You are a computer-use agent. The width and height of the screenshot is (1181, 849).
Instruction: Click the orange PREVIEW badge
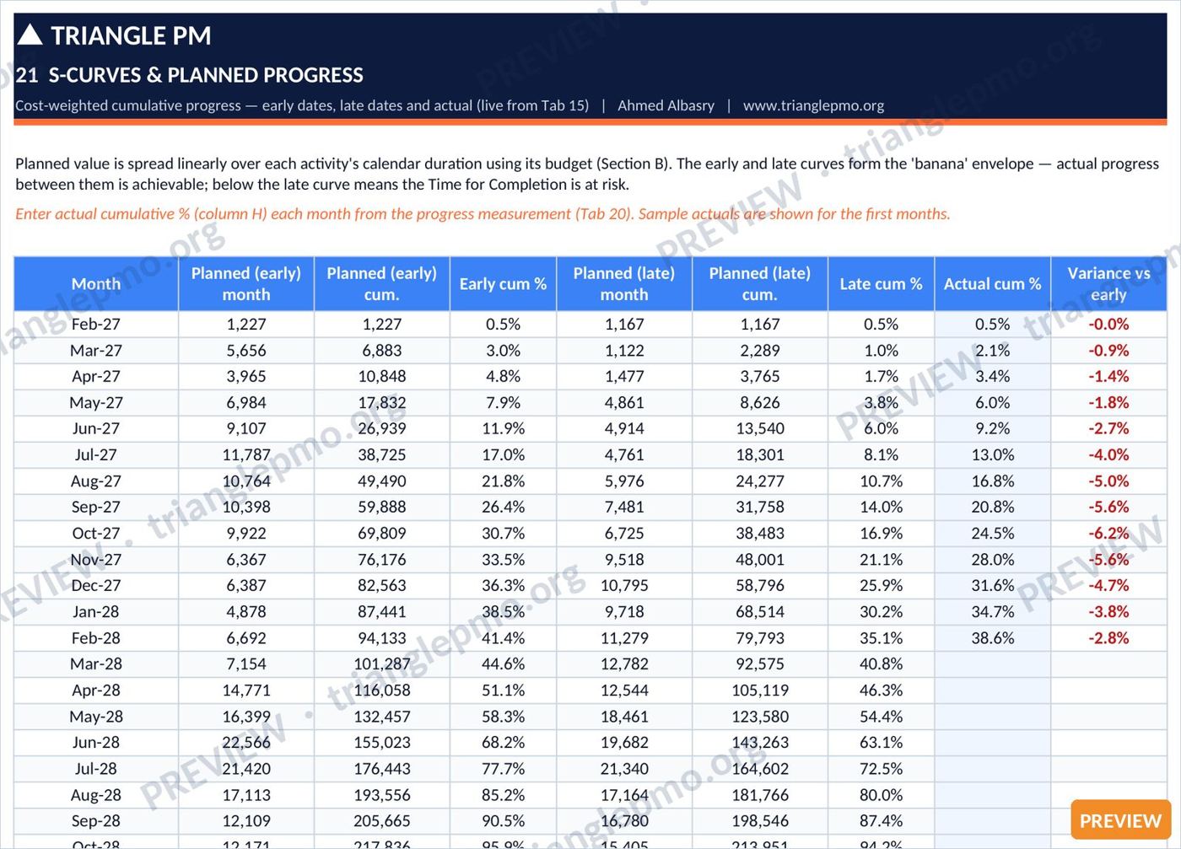(x=1120, y=820)
